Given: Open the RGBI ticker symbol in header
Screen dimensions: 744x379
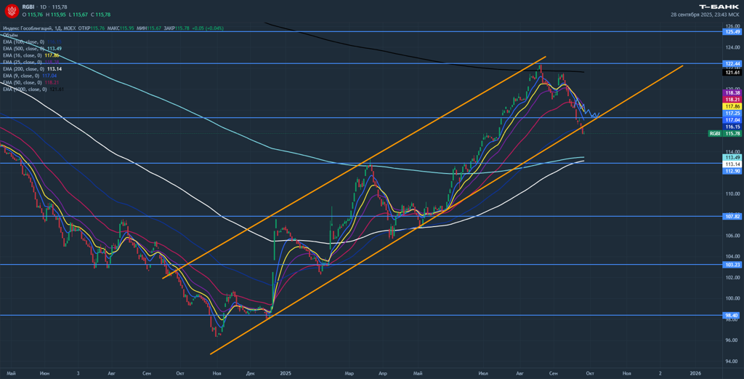Looking at the screenshot, I should (28, 7).
